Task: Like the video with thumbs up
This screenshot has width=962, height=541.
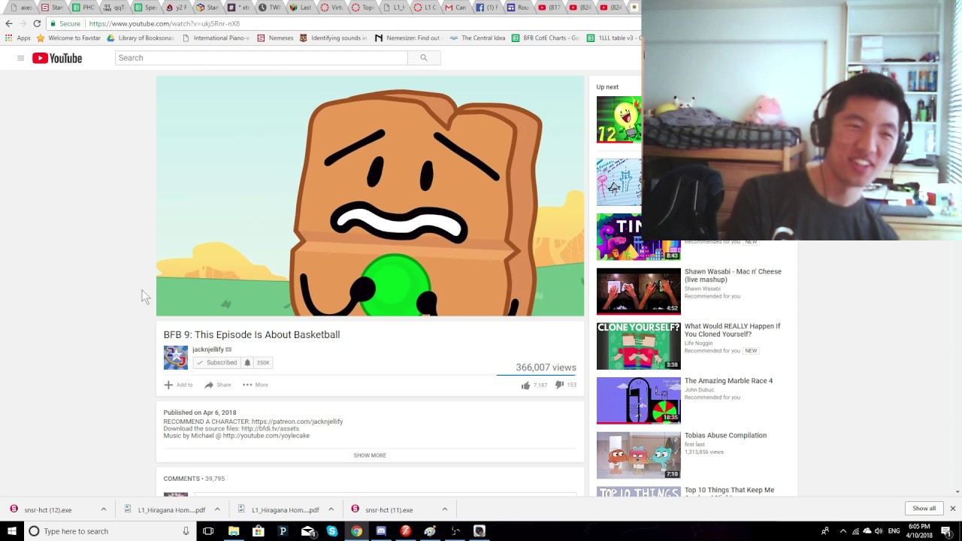Action: click(525, 385)
